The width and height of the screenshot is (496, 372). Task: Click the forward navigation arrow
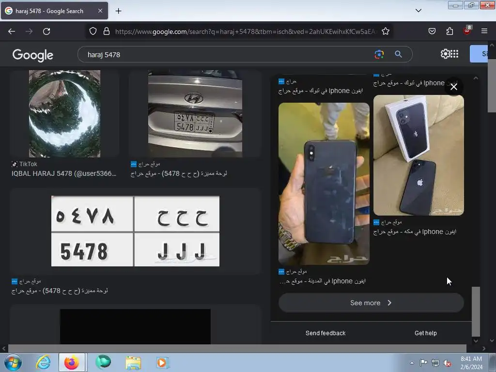[x=29, y=31]
